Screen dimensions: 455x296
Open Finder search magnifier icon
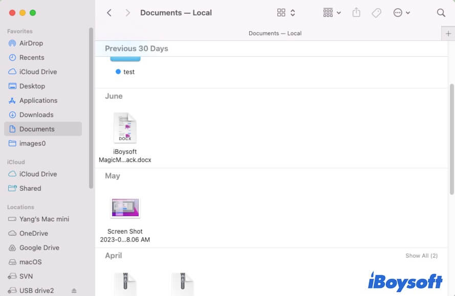tap(441, 13)
